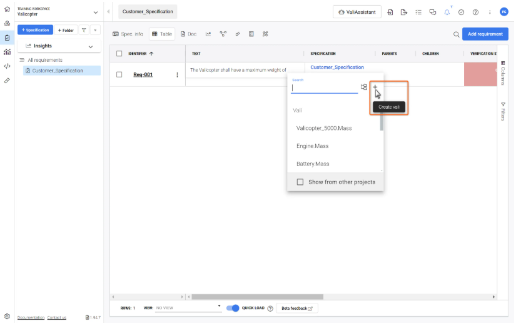This screenshot has height=326, width=516.
Task: Switch to the Doc tab
Action: [188, 34]
